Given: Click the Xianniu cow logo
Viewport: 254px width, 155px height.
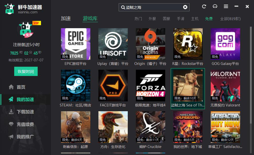Looking at the screenshot, I should [x=9, y=9].
